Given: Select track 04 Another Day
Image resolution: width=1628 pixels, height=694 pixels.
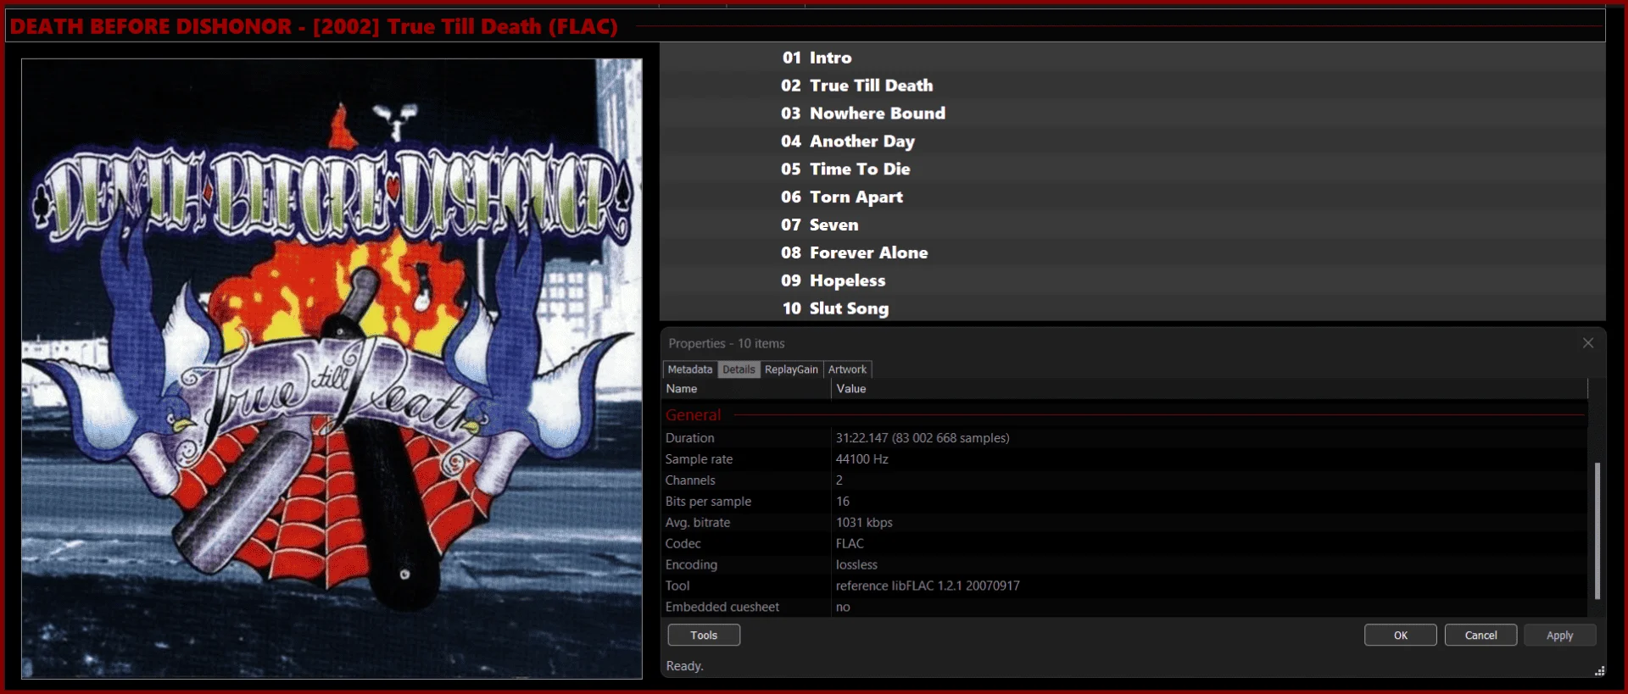Looking at the screenshot, I should [1133, 142].
